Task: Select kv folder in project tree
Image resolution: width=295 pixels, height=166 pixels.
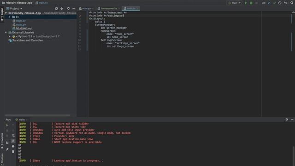Action: point(17,17)
